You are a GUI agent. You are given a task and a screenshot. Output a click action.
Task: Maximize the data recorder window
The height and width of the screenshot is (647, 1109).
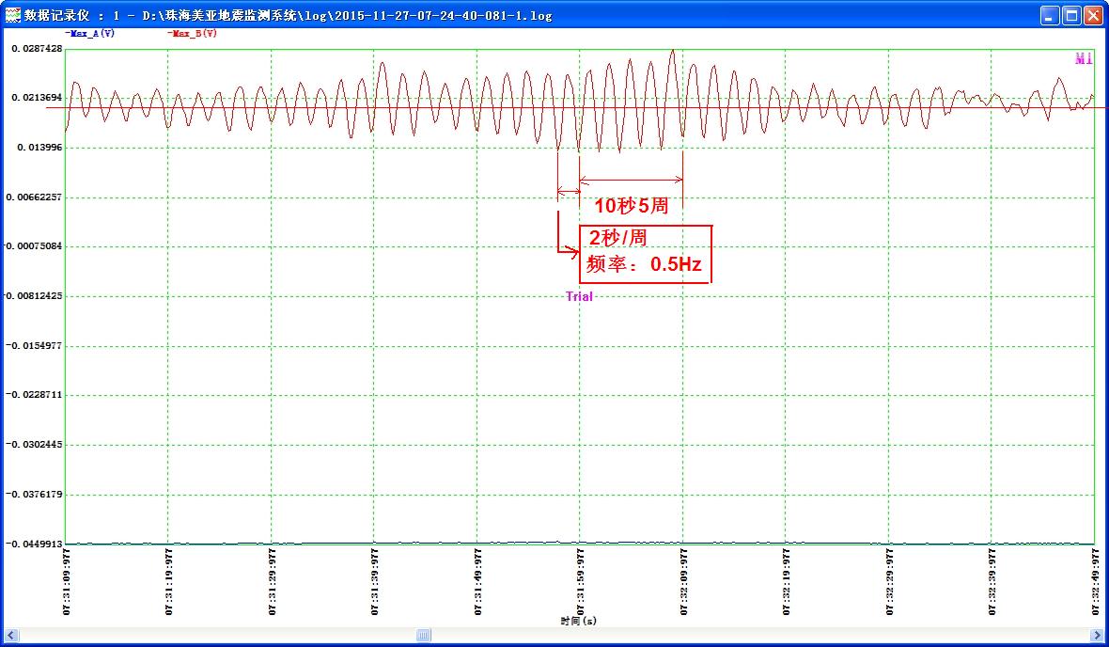click(1071, 16)
